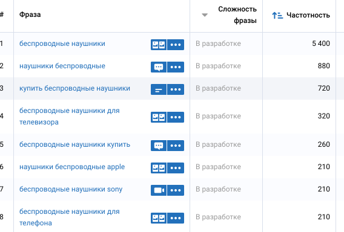Open three-dot menu for 'наушники беспроводные apple'
This screenshot has height=232, width=344.
click(176, 168)
